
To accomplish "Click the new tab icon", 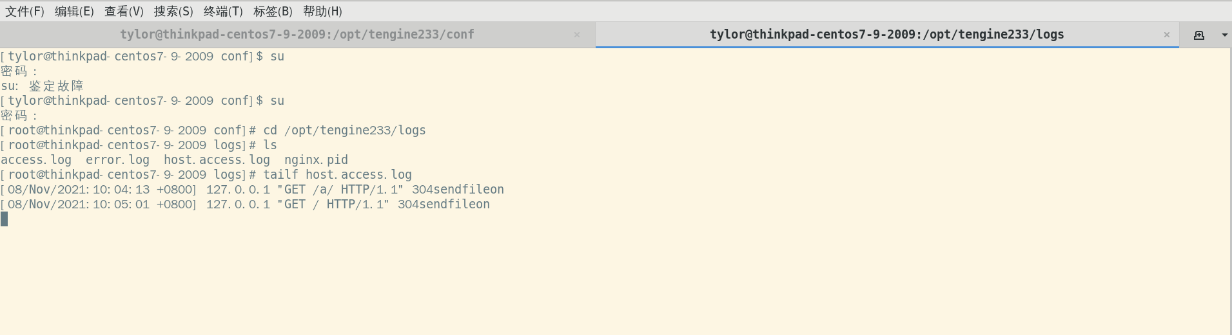I will 1199,35.
